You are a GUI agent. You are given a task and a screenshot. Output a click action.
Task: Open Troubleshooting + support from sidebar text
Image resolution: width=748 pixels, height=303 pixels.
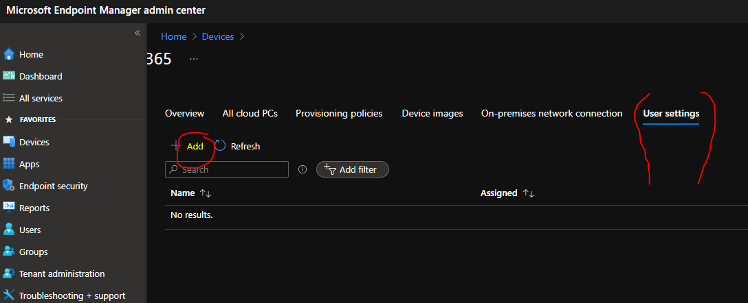(72, 296)
